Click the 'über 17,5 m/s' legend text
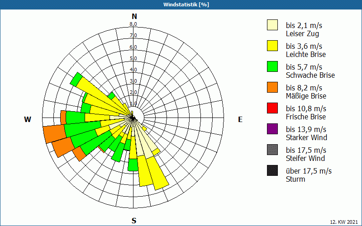Screen dimensions: 362x226 click(309, 171)
